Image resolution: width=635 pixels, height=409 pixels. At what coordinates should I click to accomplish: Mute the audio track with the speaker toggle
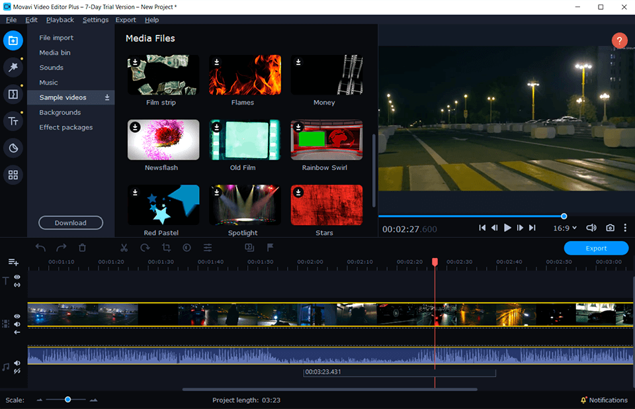(17, 363)
